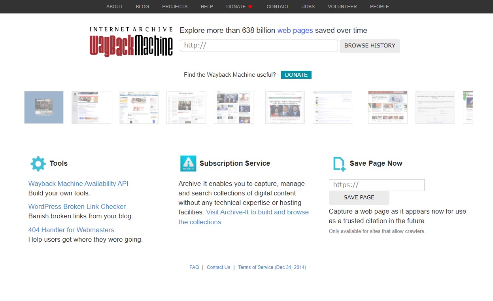Image resolution: width=493 pixels, height=301 pixels.
Task: Click the Save Page Now document icon
Action: (339, 164)
